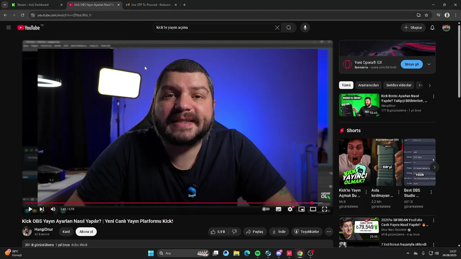Open options for Kick'te Yayın short
The height and width of the screenshot is (259, 461).
coord(366,192)
